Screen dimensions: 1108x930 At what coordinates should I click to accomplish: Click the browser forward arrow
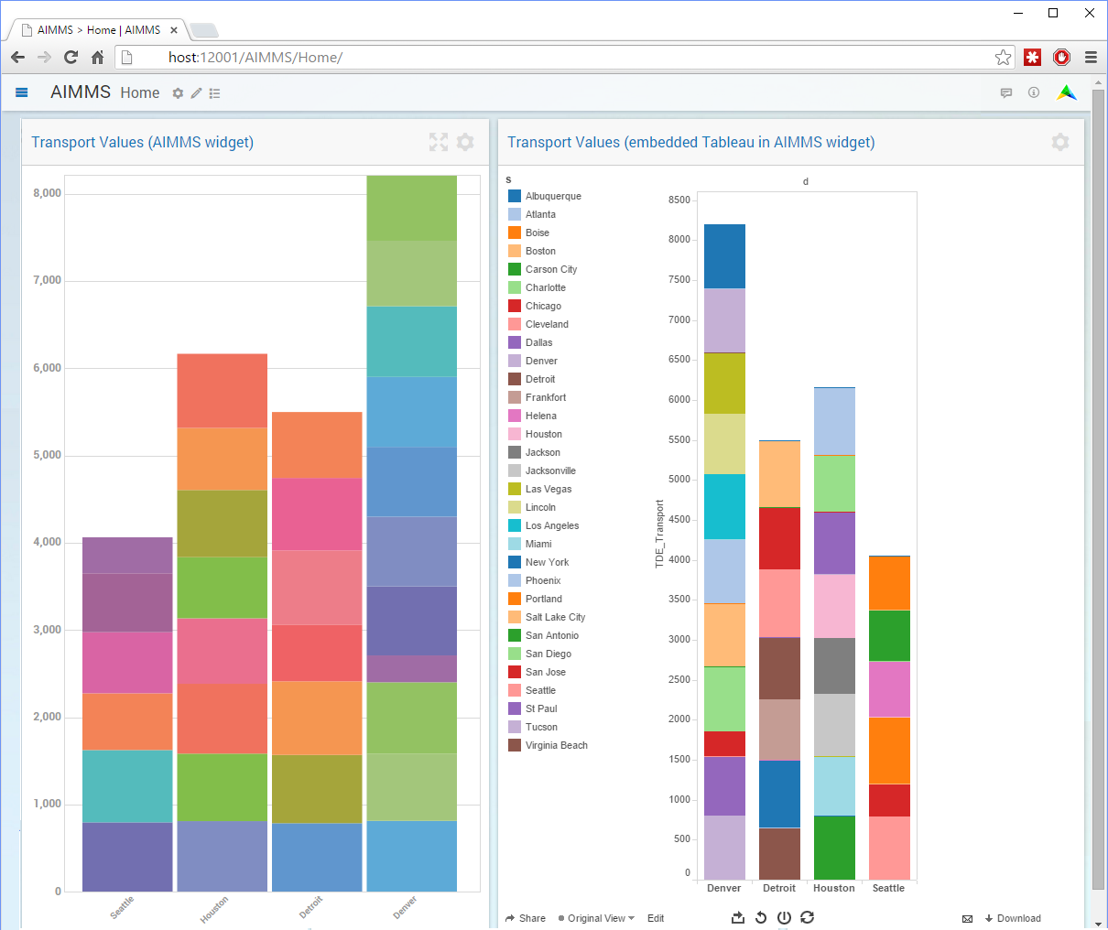click(44, 57)
